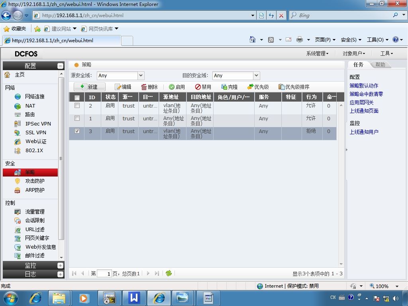Open the 目的安全域 dropdown
The width and height of the screenshot is (408, 306).
point(256,76)
